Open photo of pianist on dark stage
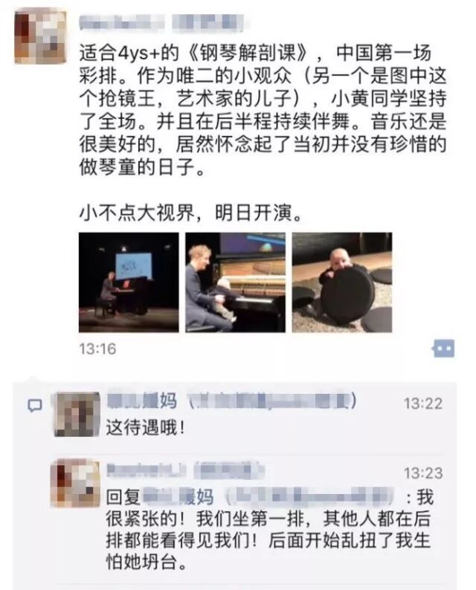476x590 pixels. tap(129, 282)
